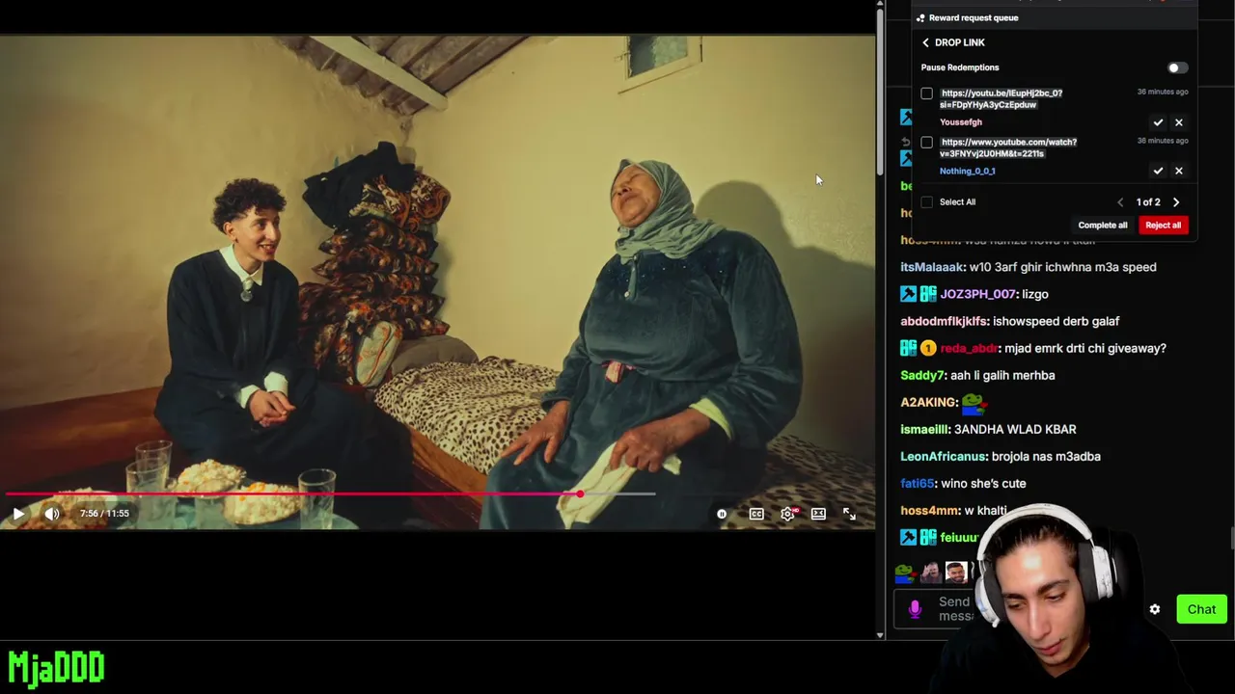The width and height of the screenshot is (1235, 694).
Task: Go to previous page of requests
Action: point(1120,202)
